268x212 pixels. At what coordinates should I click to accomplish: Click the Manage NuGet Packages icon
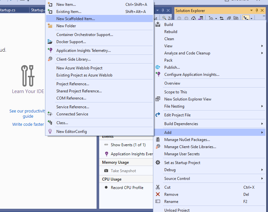click(x=158, y=139)
